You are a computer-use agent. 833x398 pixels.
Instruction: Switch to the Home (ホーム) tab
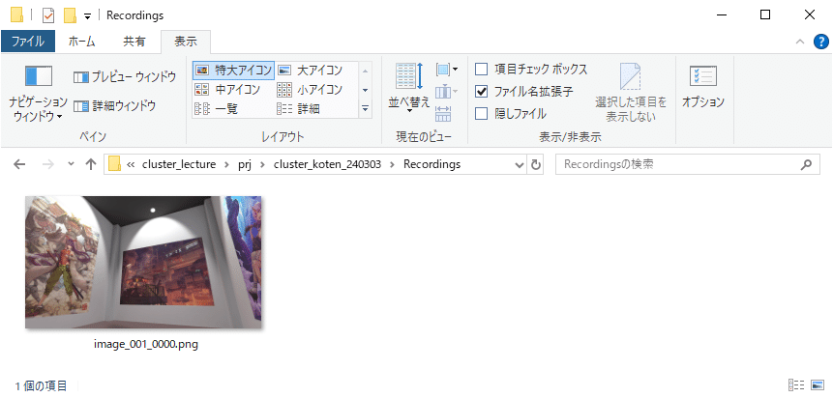(81, 42)
